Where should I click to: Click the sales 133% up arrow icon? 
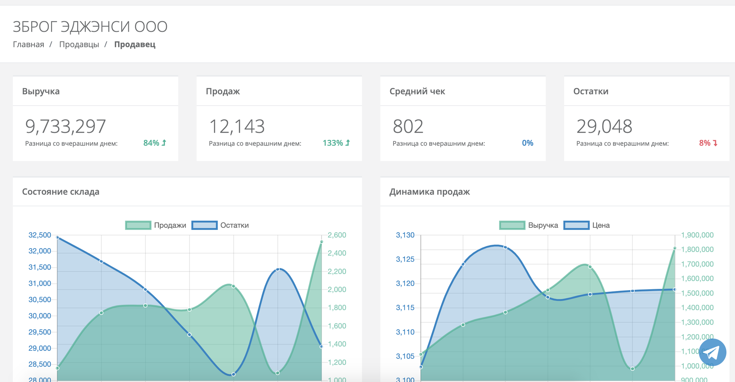(x=347, y=143)
